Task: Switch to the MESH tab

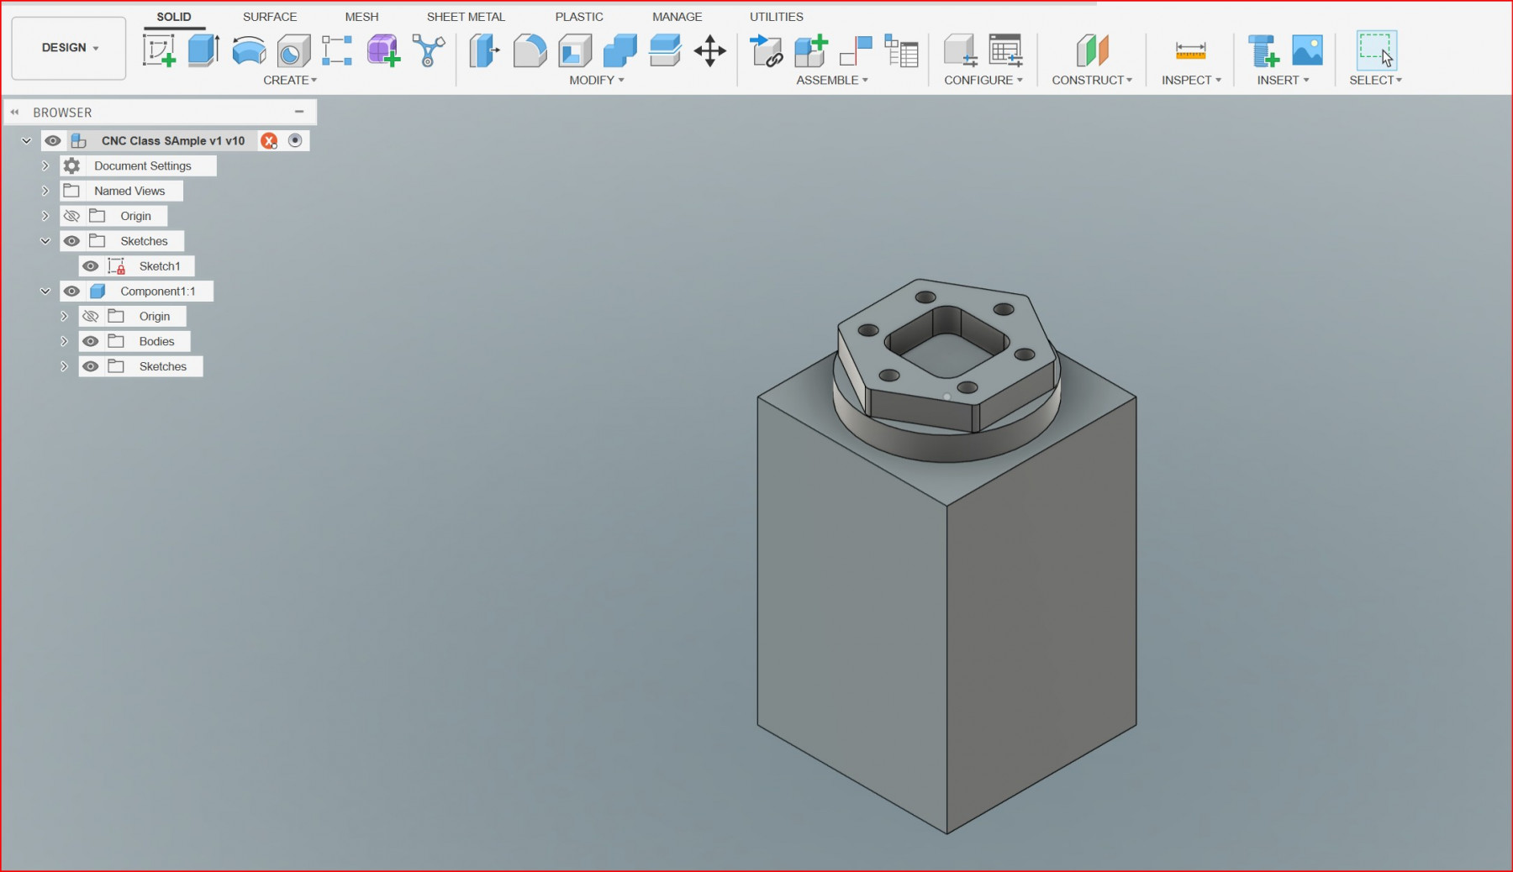Action: pyautogui.click(x=361, y=17)
